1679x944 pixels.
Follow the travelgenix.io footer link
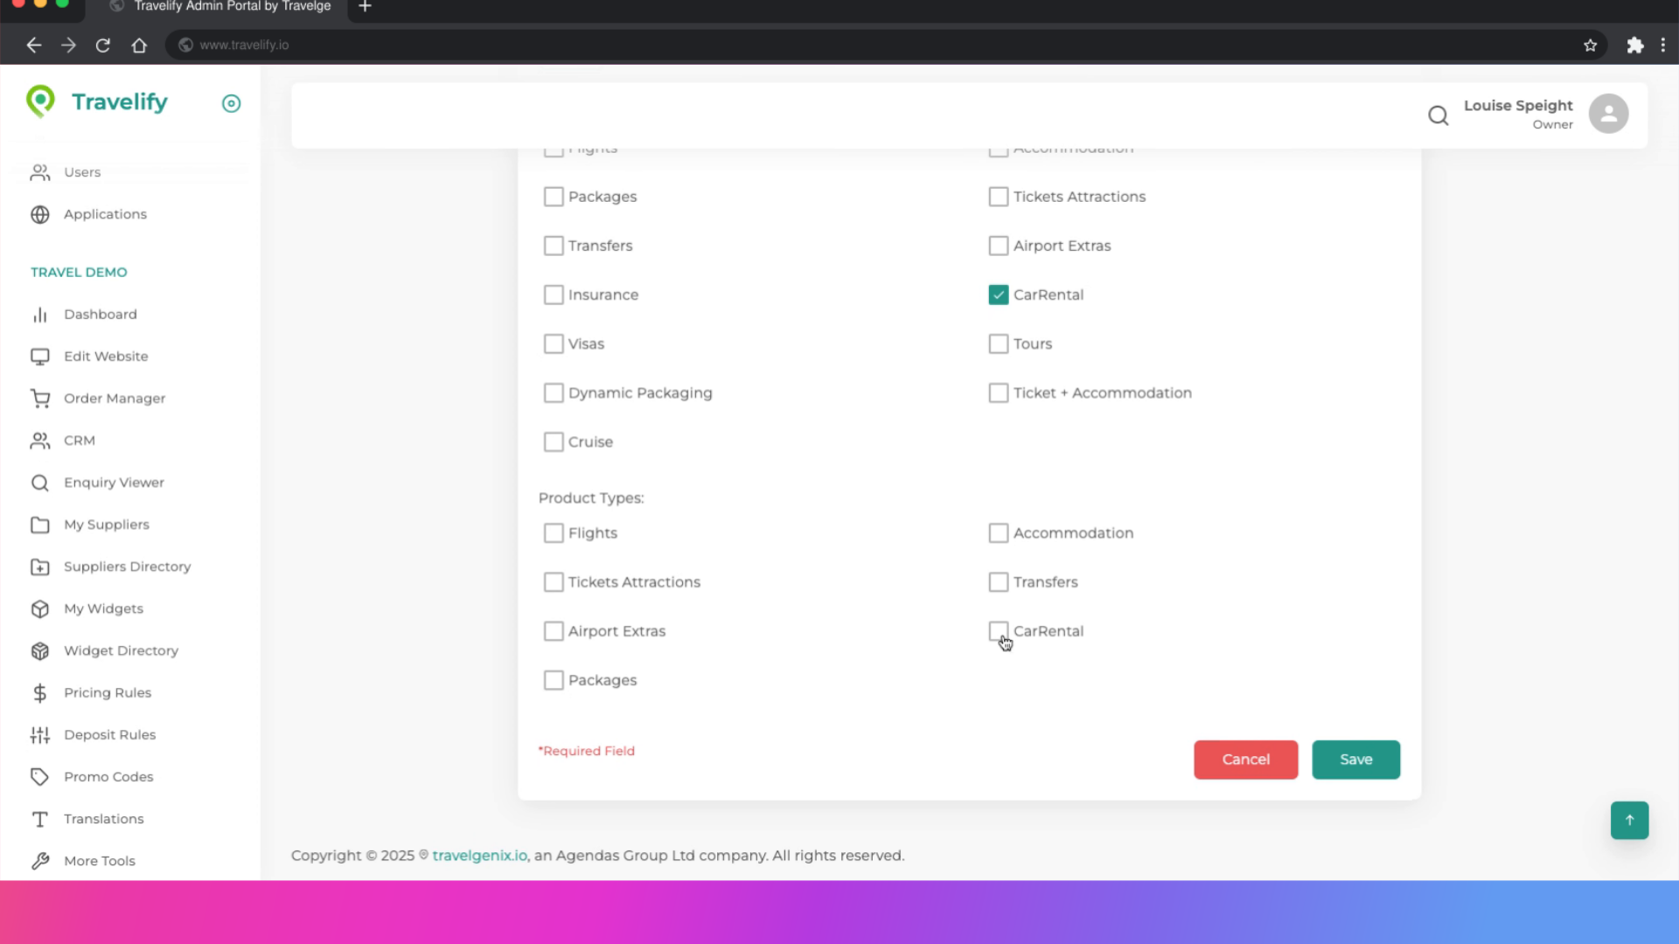click(x=479, y=856)
